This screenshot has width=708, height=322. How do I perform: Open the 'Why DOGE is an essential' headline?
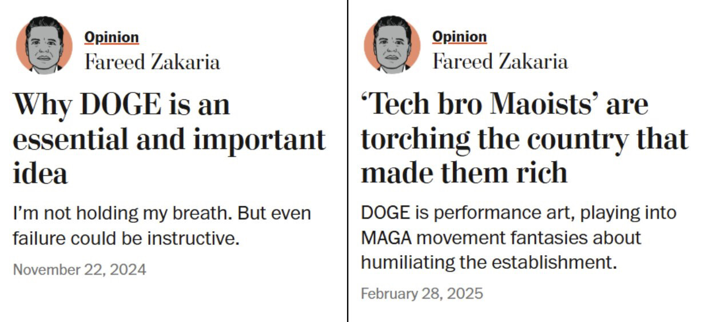click(x=169, y=139)
